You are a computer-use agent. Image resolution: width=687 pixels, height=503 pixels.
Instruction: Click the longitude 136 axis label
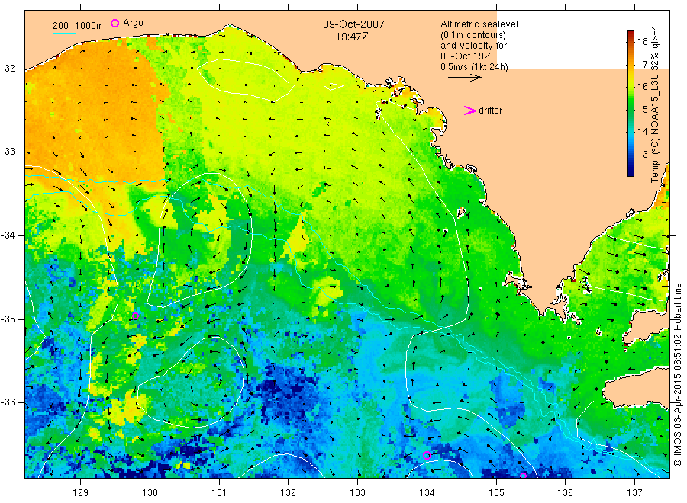click(565, 493)
